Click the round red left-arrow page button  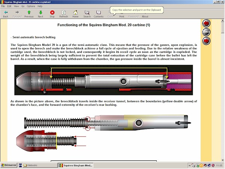[x=206, y=23]
